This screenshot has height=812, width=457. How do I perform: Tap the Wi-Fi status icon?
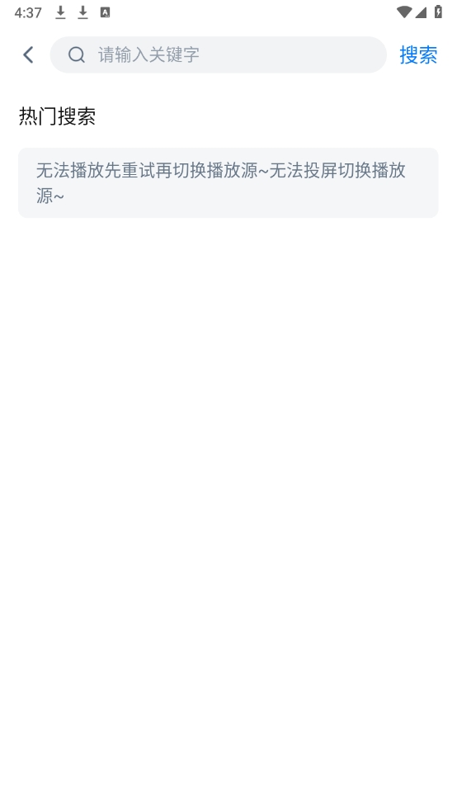(x=403, y=12)
